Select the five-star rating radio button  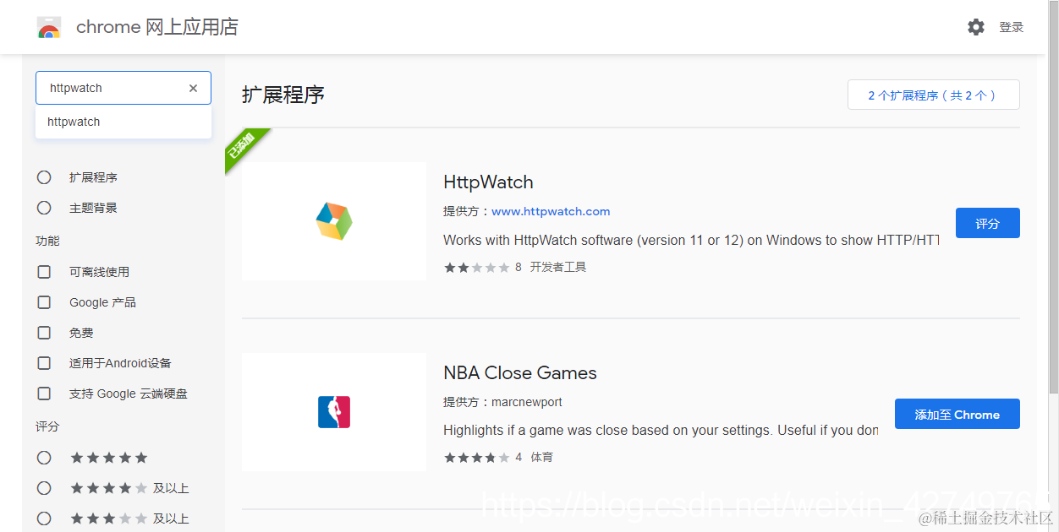44,458
